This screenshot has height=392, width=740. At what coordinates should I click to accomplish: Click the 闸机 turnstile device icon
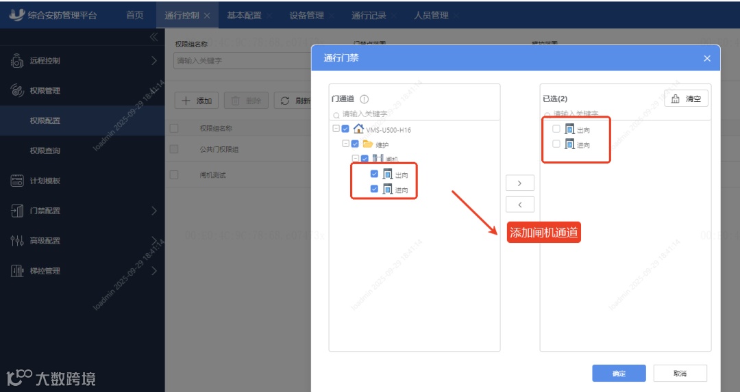click(x=378, y=158)
